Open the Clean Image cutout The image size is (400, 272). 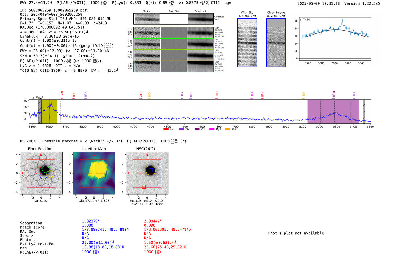[x=276, y=43]
